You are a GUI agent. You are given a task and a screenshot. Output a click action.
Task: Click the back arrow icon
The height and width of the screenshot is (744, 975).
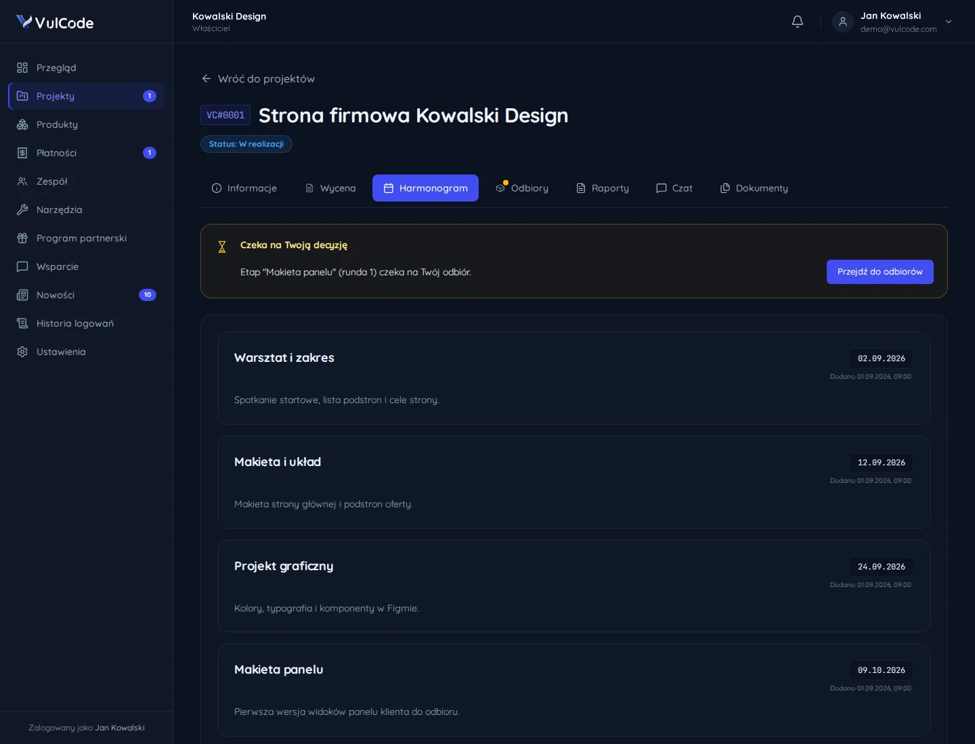pyautogui.click(x=207, y=78)
